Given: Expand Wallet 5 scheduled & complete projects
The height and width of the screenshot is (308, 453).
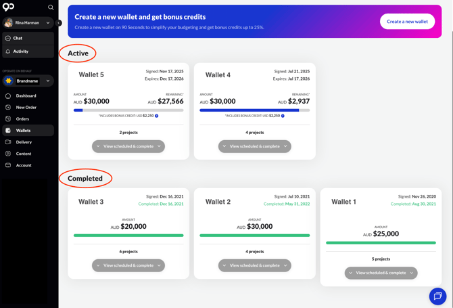Looking at the screenshot, I should point(128,146).
